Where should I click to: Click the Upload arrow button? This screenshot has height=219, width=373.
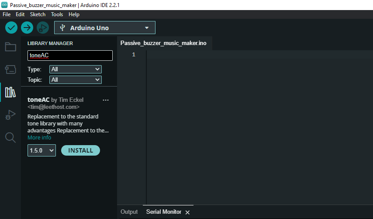click(x=27, y=28)
